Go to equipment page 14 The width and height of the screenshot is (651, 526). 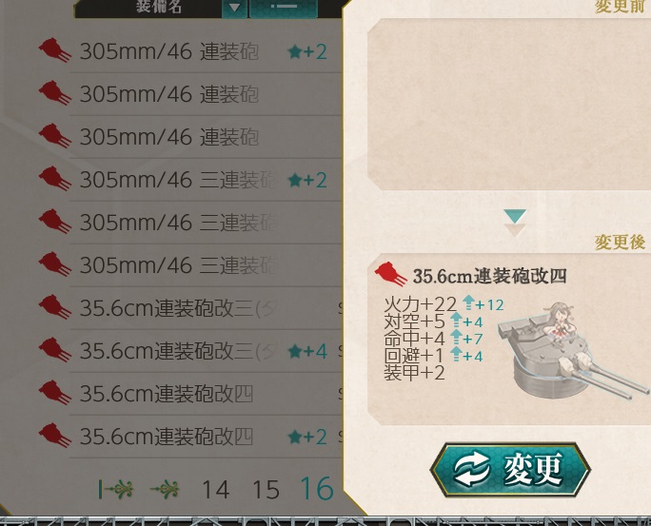tap(215, 490)
